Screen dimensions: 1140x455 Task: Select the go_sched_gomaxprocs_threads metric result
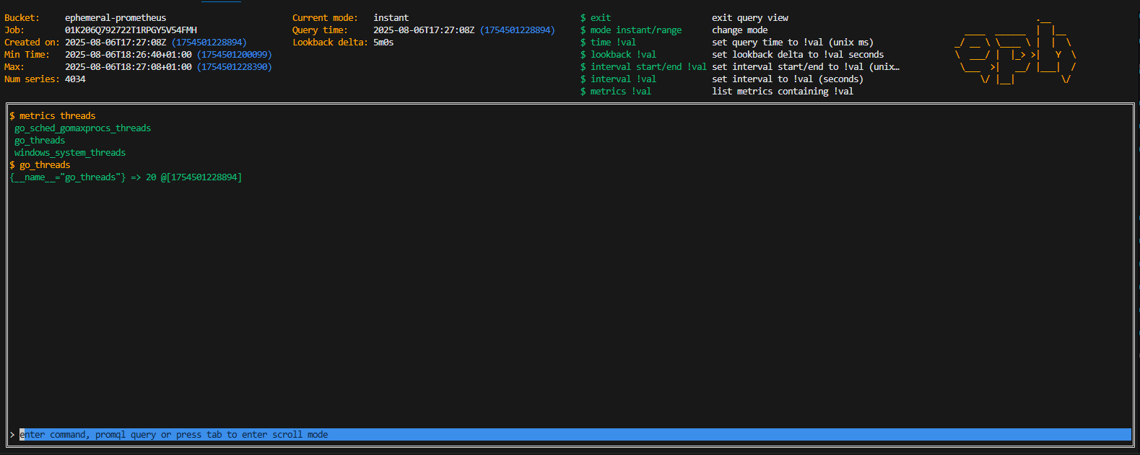[x=82, y=128]
